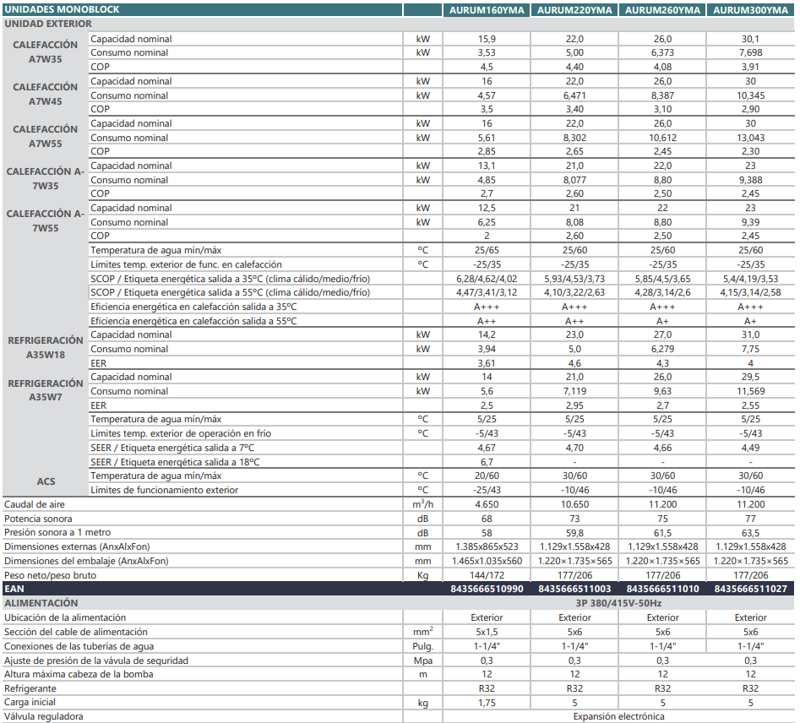Image resolution: width=800 pixels, height=723 pixels.
Task: Select the UNIDAD EXTERIOR section heading
Action: pos(48,24)
